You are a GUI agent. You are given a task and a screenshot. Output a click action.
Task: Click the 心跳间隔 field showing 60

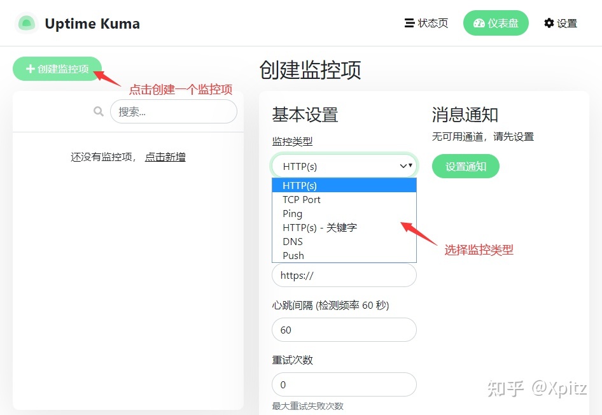(344, 330)
